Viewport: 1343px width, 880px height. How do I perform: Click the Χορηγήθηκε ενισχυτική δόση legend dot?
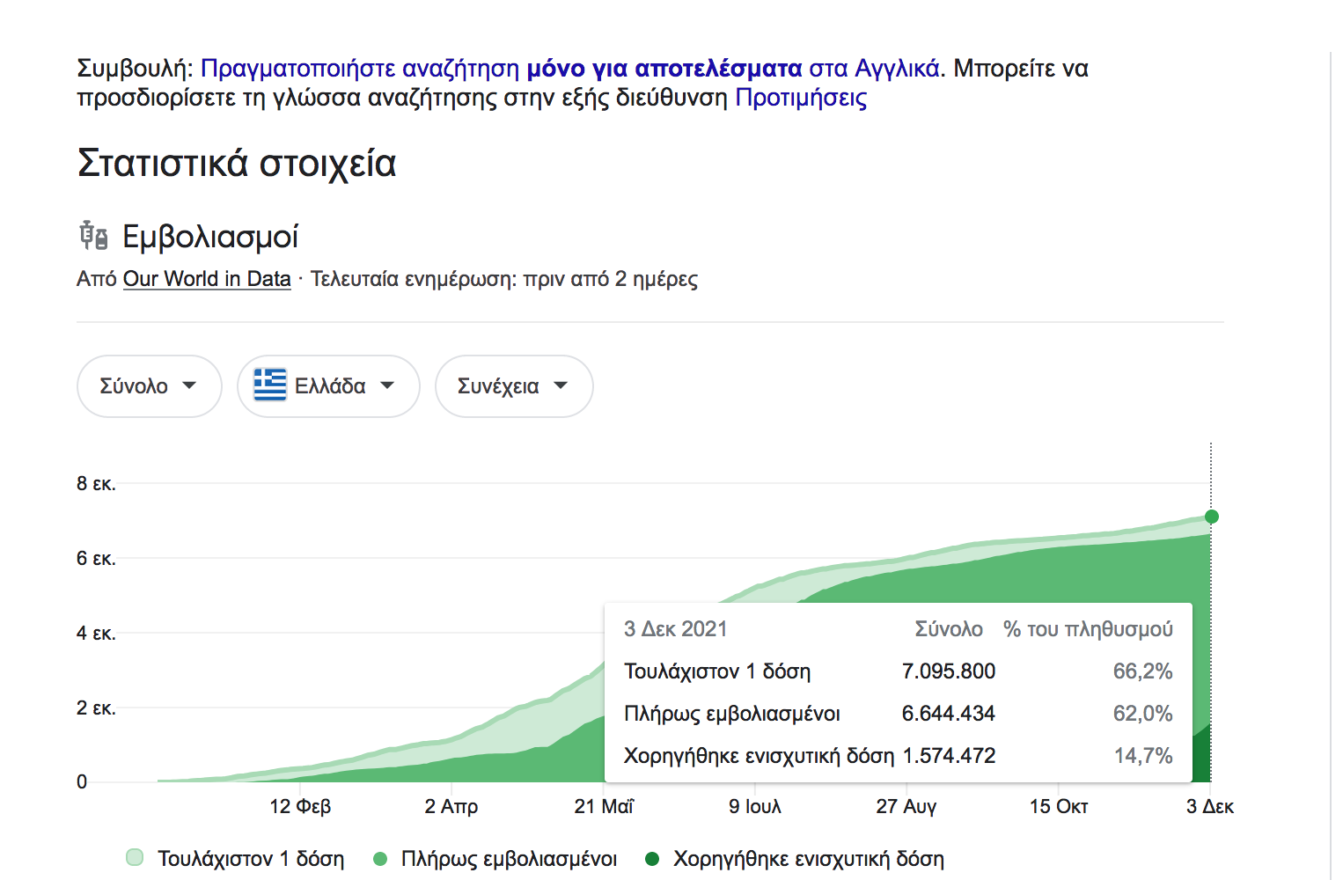[652, 859]
